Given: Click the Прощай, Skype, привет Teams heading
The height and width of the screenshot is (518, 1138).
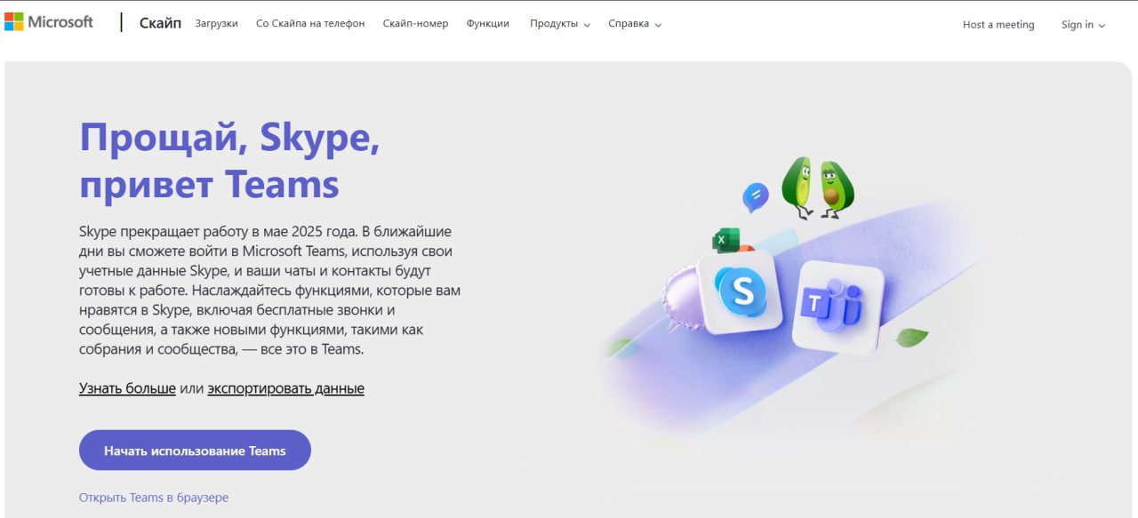Looking at the screenshot, I should [230, 160].
